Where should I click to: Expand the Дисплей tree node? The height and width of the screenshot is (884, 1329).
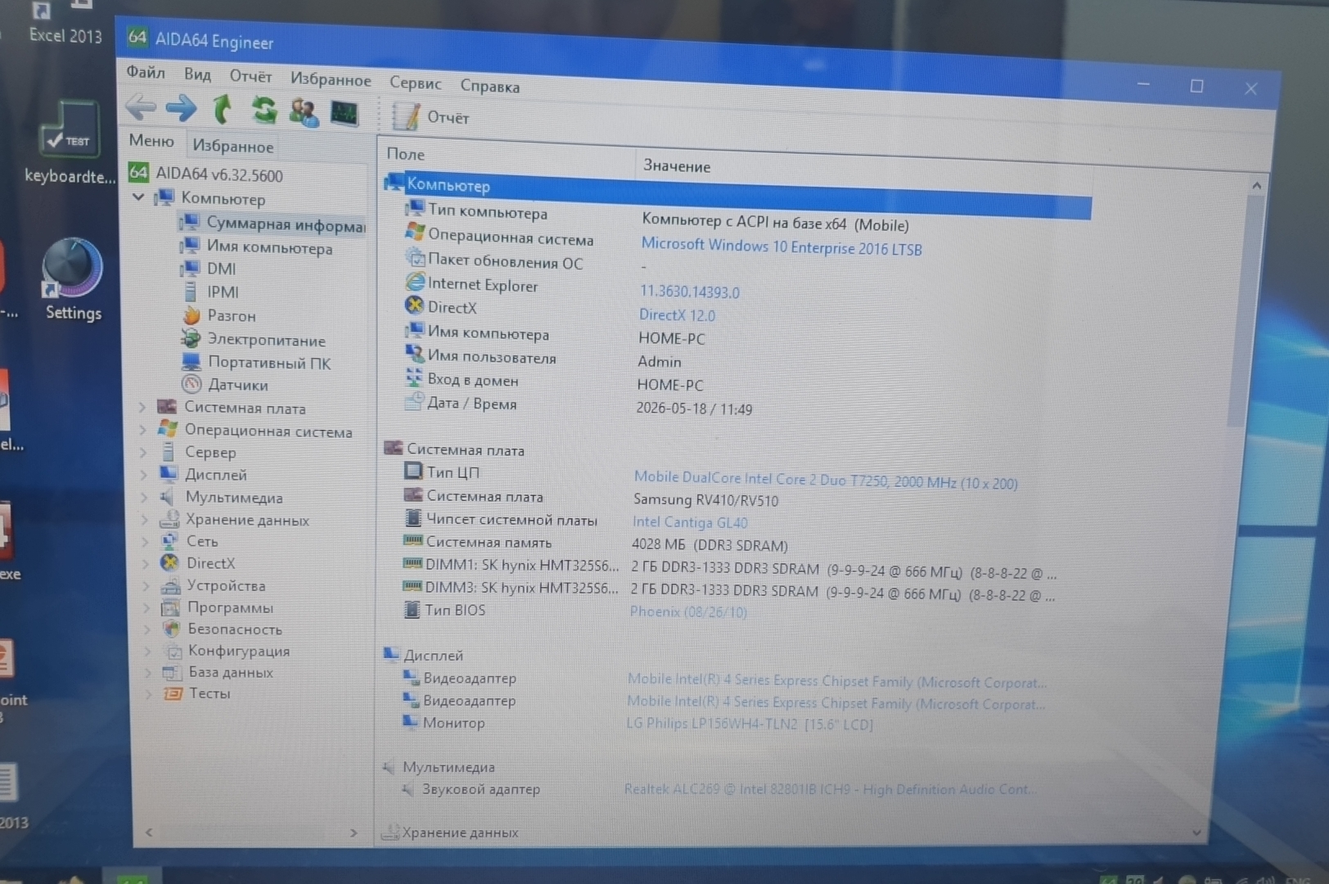click(144, 474)
